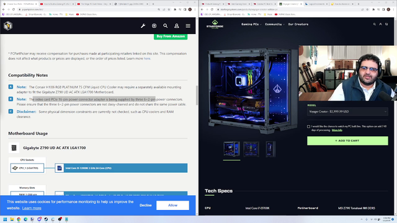The image size is (397, 223).
Task: Select the Voyager Creator tab in right window
Action: (x=290, y=4)
